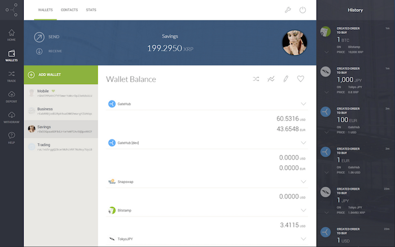Screen dimensions: 395x247
Task: Click the plus icon on Add Wallet
Action: pos(31,75)
